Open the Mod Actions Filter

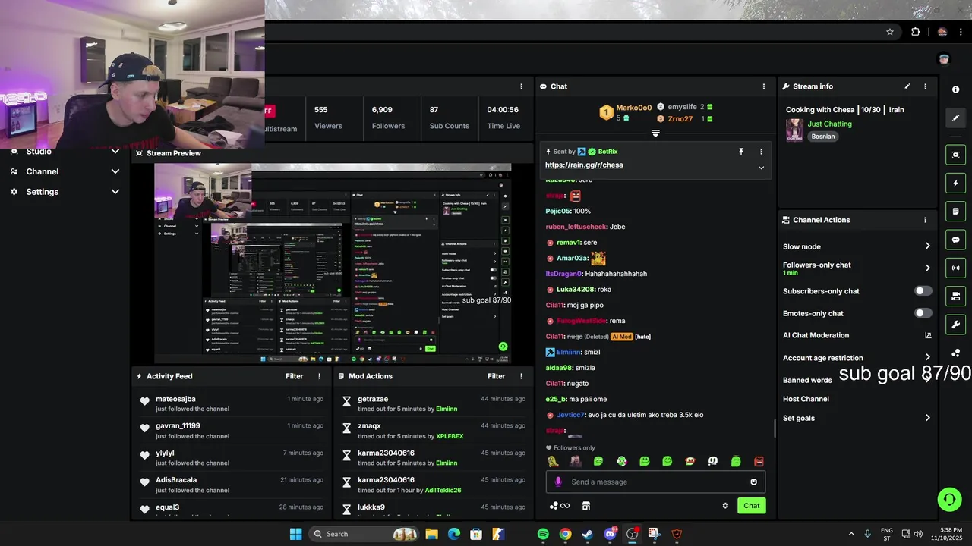coord(497,376)
